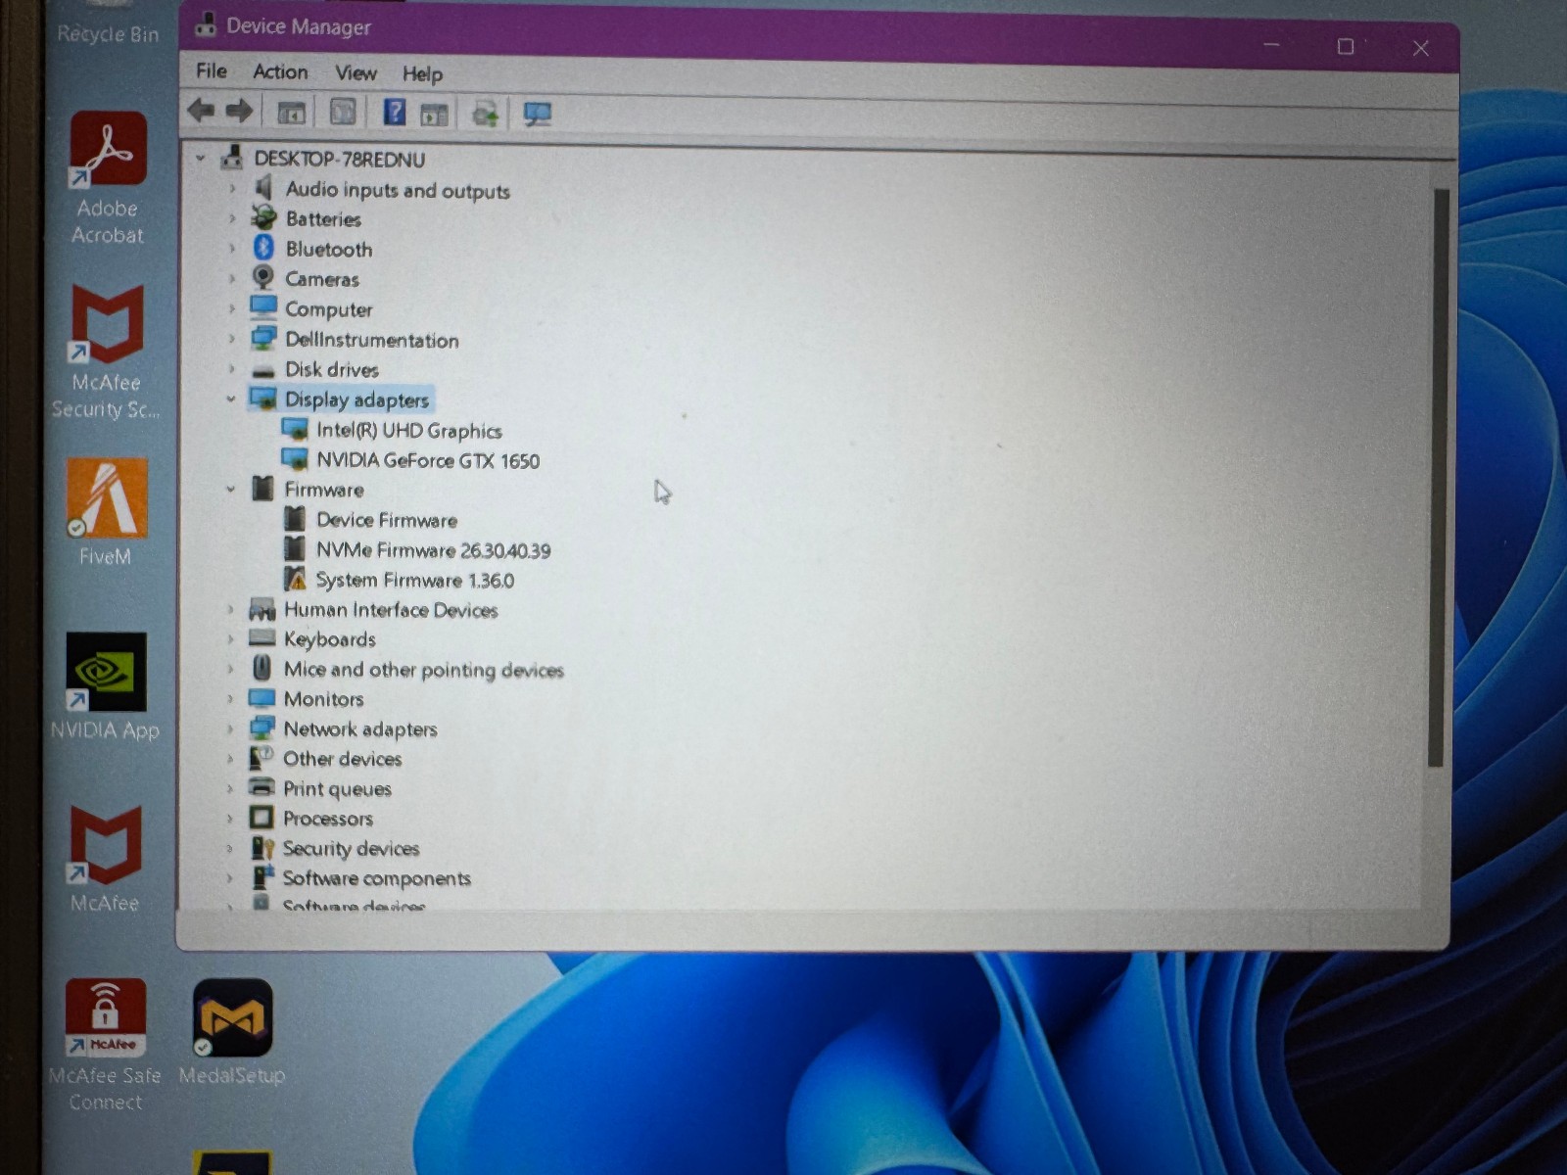
Task: Click the Action Pane toolbar icon
Action: pos(434,115)
